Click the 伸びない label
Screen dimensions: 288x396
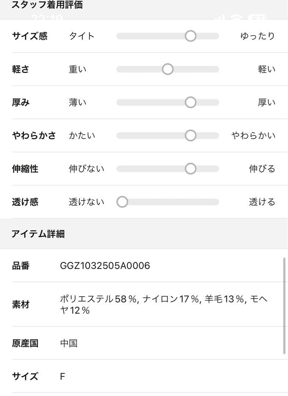coord(87,169)
